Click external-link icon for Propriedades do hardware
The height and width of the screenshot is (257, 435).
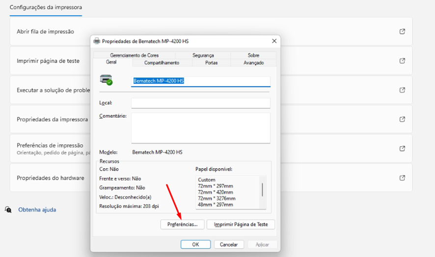point(402,178)
